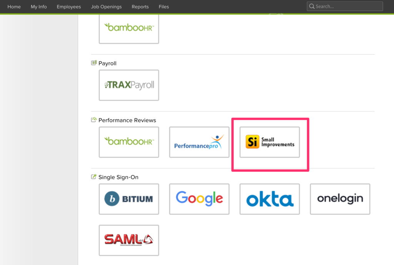Open the Reports menu
This screenshot has width=394, height=265.
[x=140, y=7]
